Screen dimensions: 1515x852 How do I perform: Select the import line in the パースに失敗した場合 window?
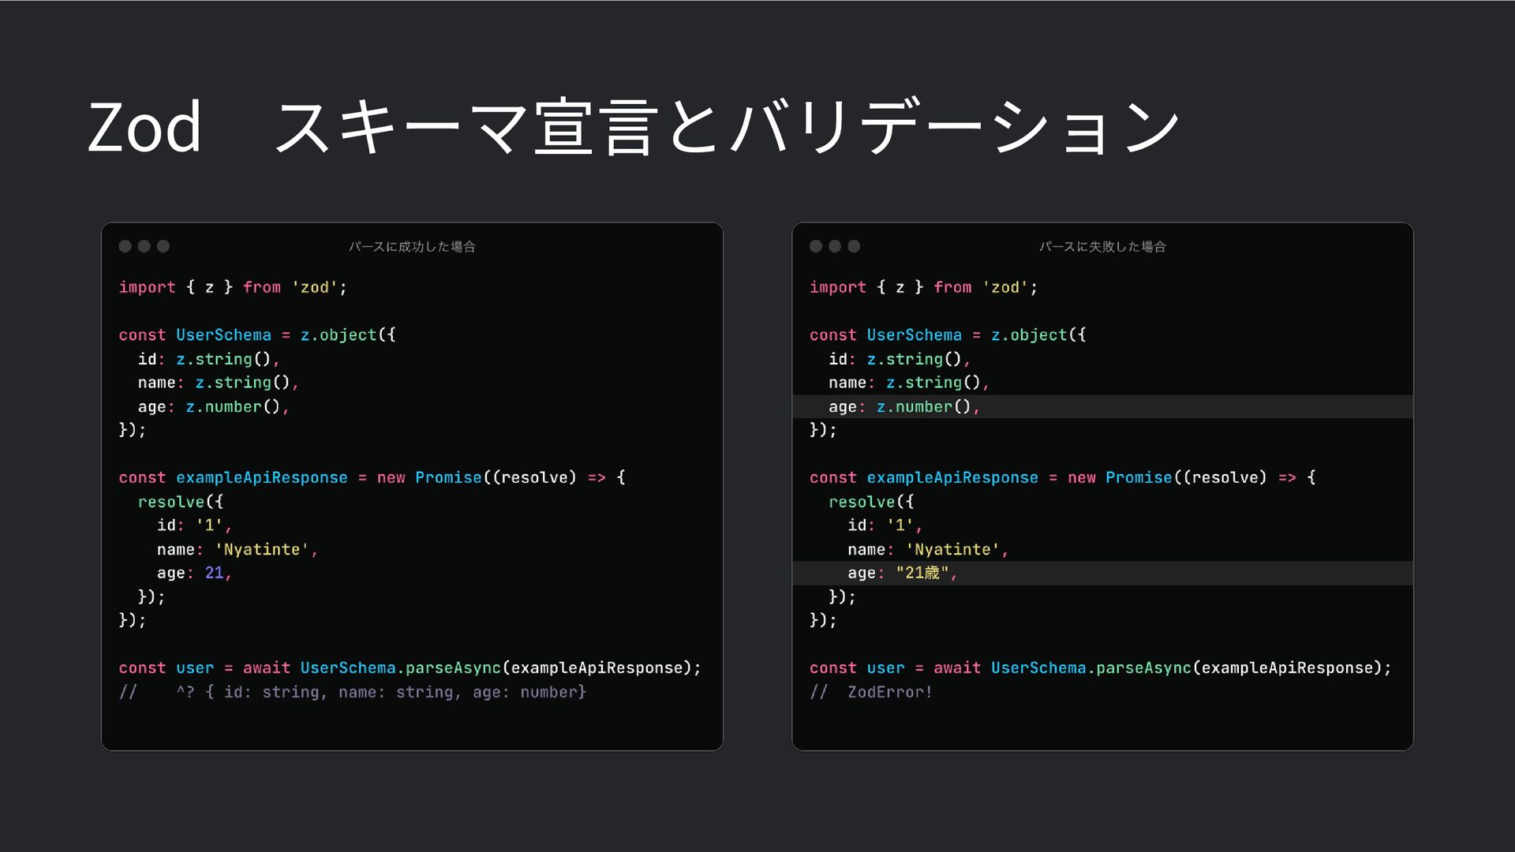pyautogui.click(x=923, y=287)
